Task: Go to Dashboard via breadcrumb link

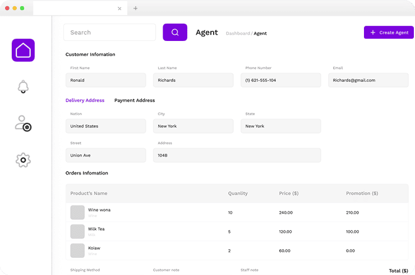Action: 237,34
